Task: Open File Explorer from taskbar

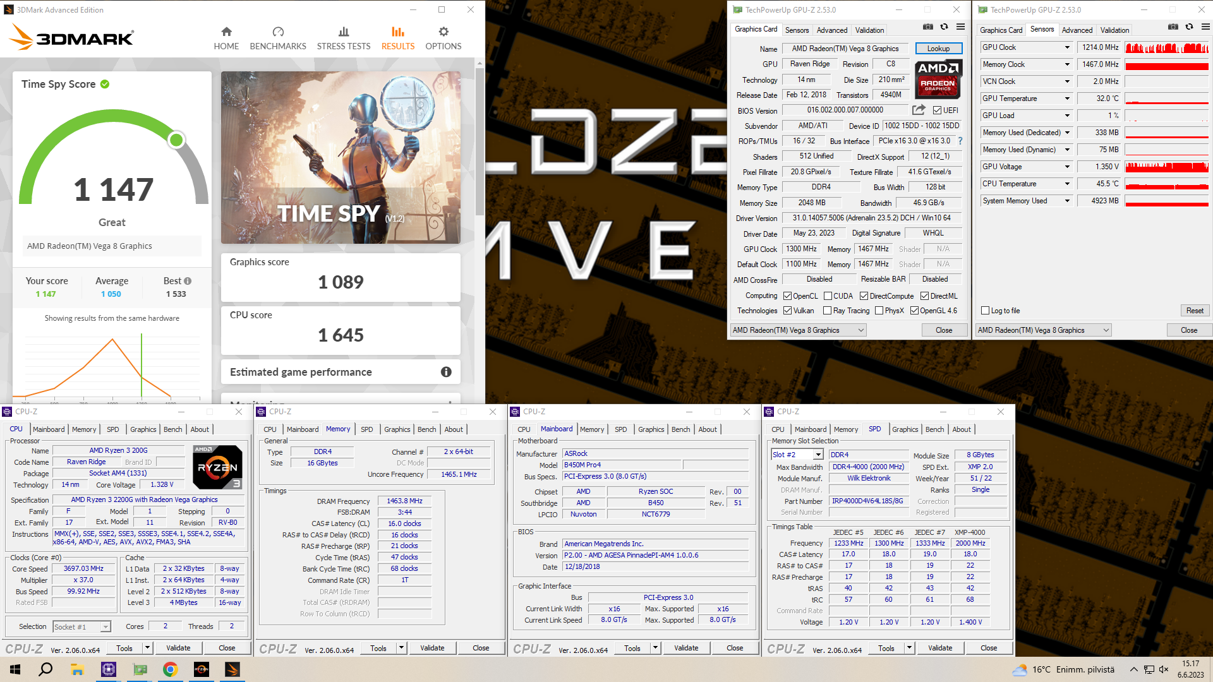Action: (x=77, y=669)
